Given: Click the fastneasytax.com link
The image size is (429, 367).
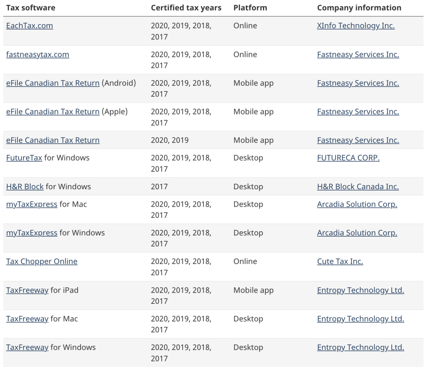Looking at the screenshot, I should pos(37,54).
